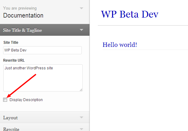Click the 'Rewrite URL' field label
This screenshot has width=188, height=131.
click(x=14, y=60)
